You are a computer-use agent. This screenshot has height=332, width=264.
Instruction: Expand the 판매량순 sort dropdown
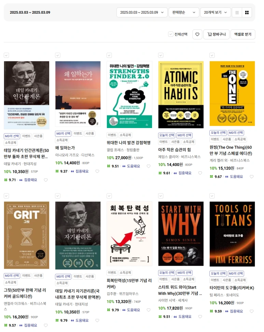[x=184, y=12]
